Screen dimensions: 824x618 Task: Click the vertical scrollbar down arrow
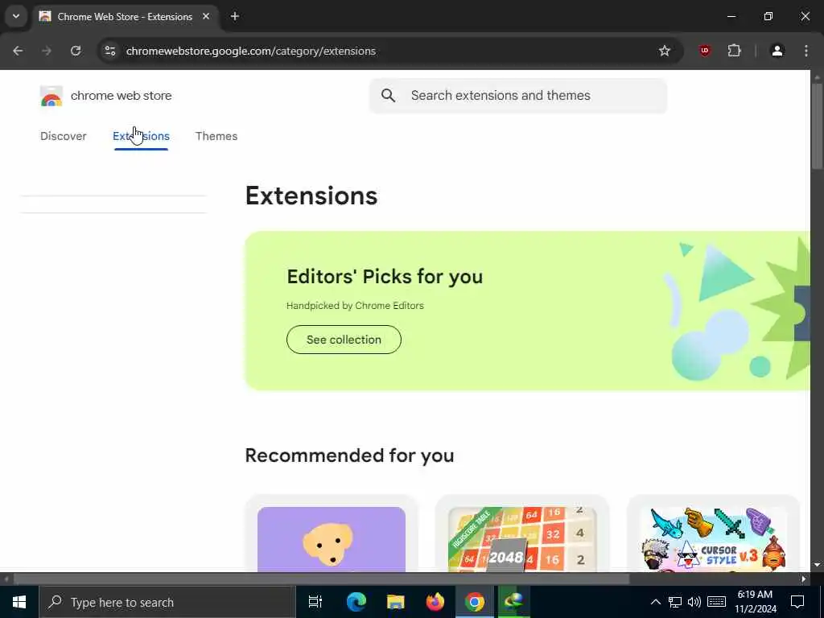pos(818,565)
